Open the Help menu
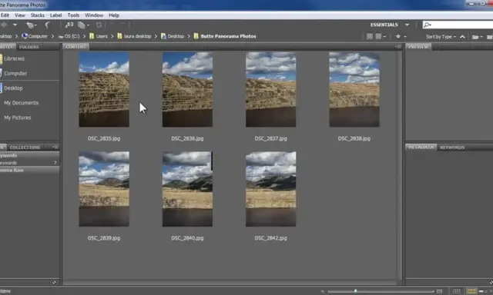 click(x=114, y=15)
